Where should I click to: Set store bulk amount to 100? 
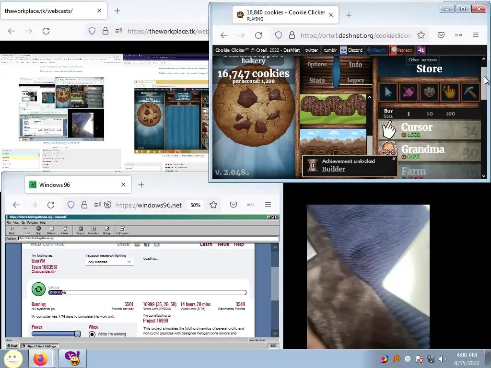pos(450,114)
